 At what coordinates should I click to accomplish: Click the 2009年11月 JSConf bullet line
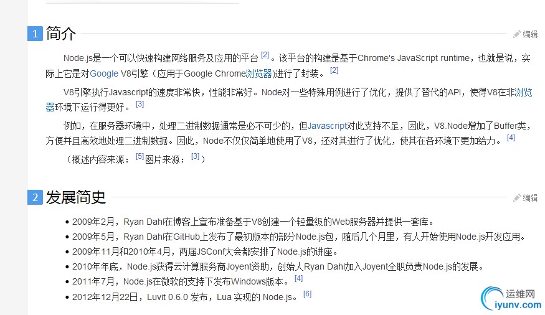[x=205, y=252]
